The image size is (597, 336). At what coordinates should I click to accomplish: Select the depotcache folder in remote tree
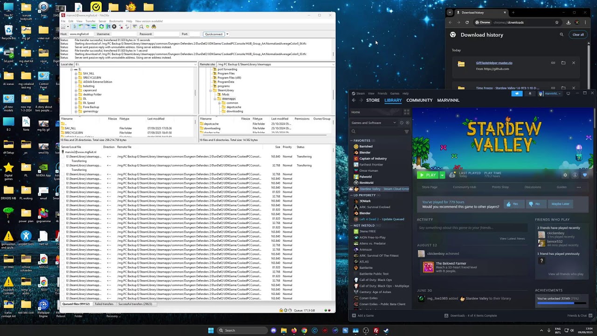(x=234, y=107)
